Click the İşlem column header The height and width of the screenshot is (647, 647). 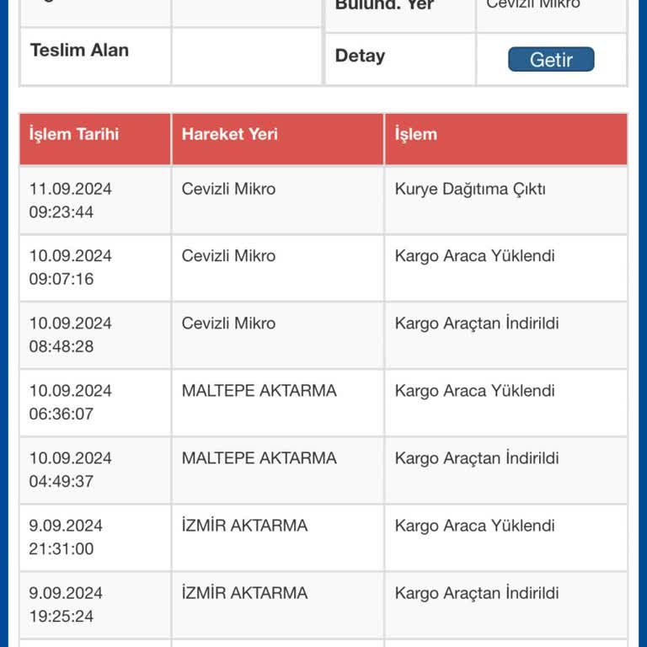416,135
